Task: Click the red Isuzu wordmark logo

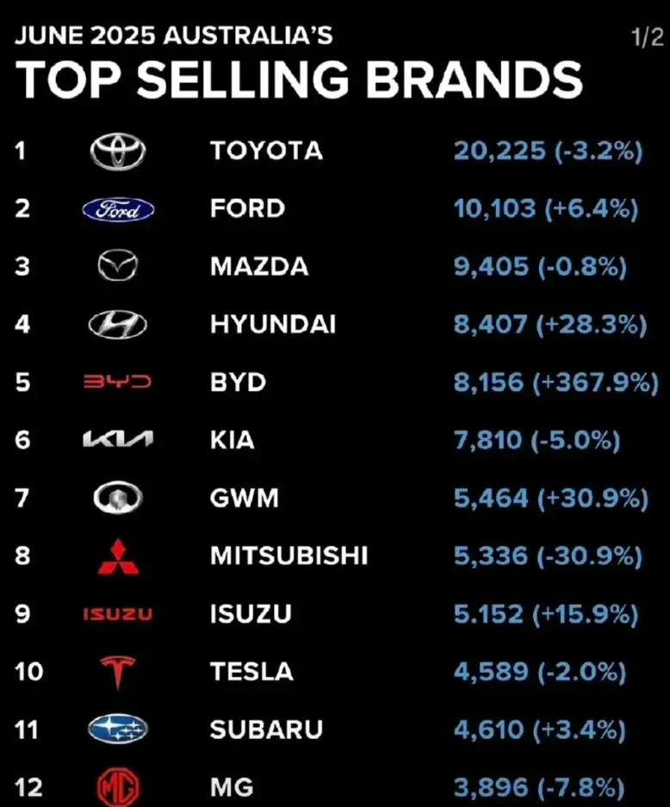Action: pos(118,614)
